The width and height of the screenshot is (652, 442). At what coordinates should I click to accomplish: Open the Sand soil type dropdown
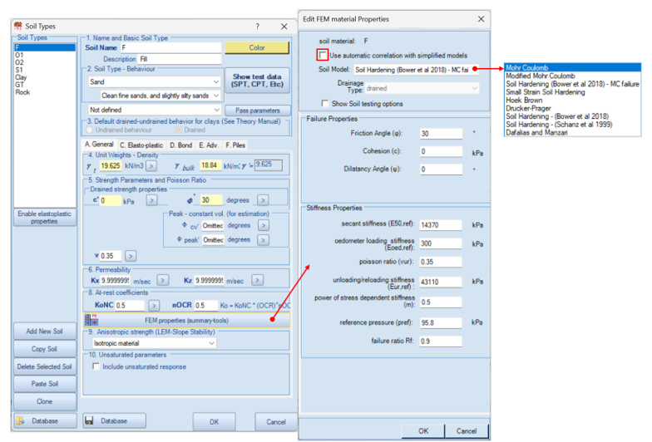click(x=155, y=81)
